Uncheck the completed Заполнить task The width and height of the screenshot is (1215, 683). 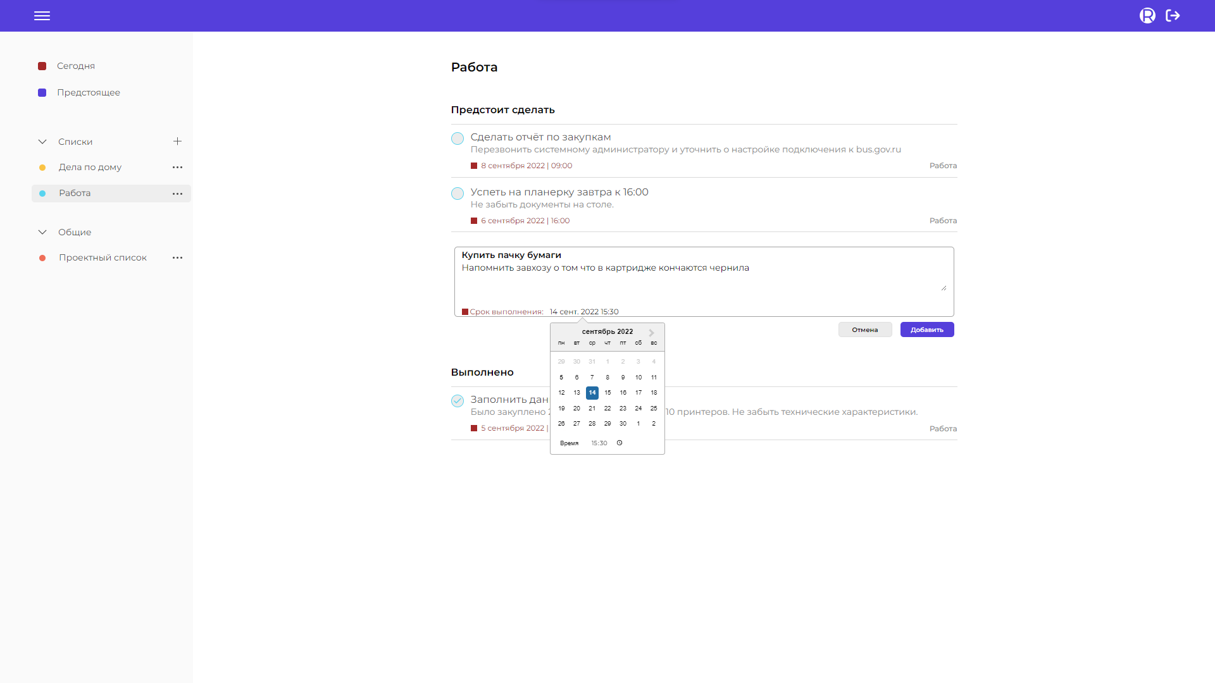tap(458, 401)
